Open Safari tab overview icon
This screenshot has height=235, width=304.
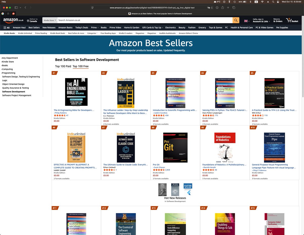point(233,8)
